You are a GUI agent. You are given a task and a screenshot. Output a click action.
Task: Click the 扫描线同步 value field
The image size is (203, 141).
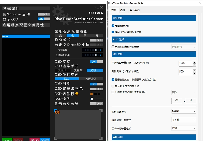tap(90, 55)
